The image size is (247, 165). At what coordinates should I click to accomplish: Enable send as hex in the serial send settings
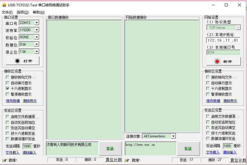pyautogui.click(x=7, y=133)
